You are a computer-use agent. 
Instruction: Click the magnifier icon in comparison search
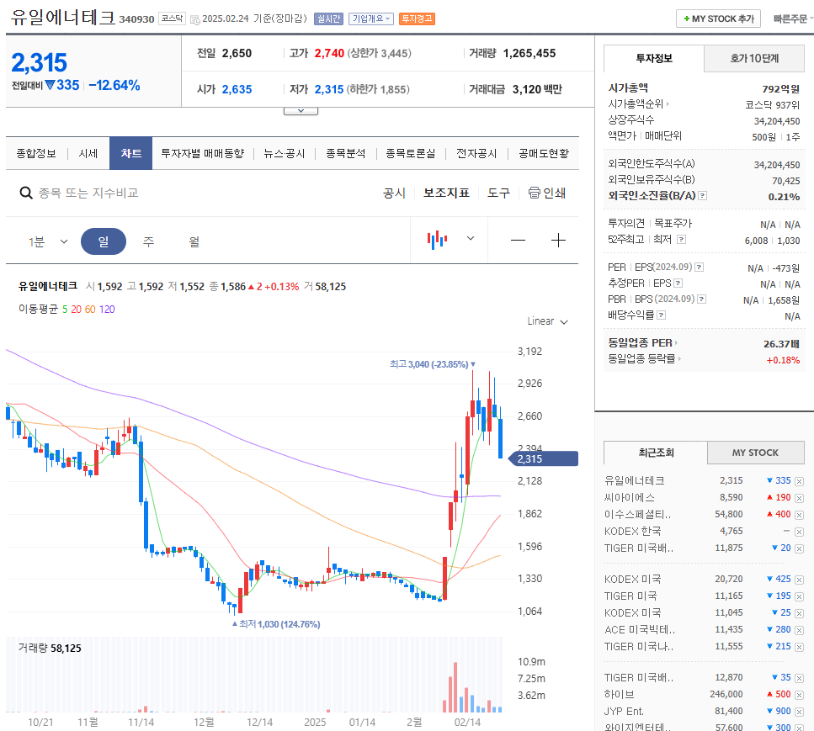point(26,193)
